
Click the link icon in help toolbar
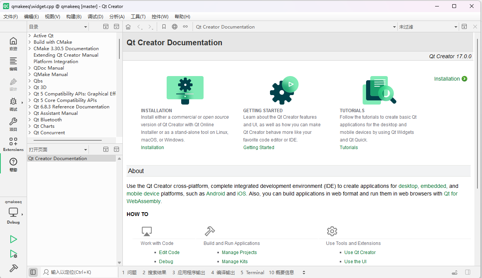[185, 27]
